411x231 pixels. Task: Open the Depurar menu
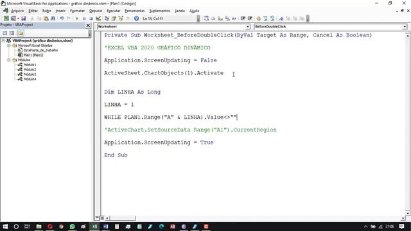click(x=96, y=11)
